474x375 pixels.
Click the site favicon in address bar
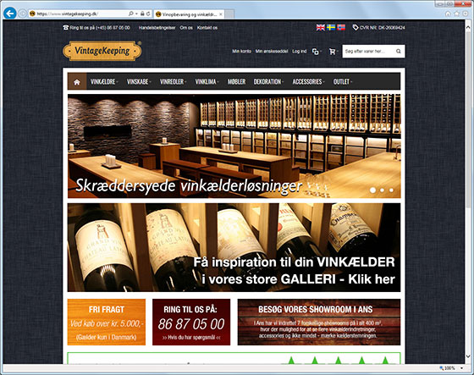click(x=32, y=14)
